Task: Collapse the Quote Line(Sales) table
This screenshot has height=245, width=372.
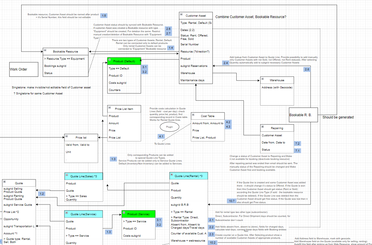Action: (67, 174)
